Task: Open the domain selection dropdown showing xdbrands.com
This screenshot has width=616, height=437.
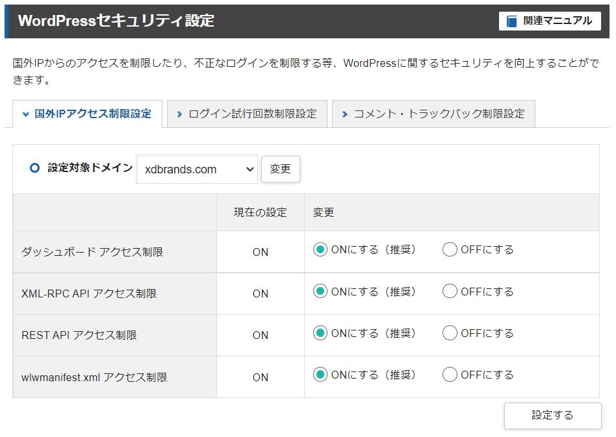Action: point(195,169)
